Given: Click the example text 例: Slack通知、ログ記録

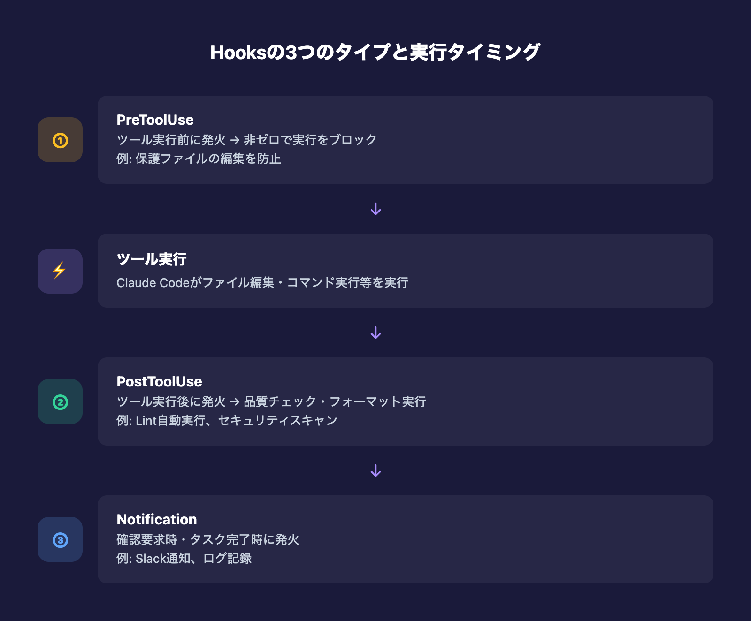Looking at the screenshot, I should coord(184,559).
